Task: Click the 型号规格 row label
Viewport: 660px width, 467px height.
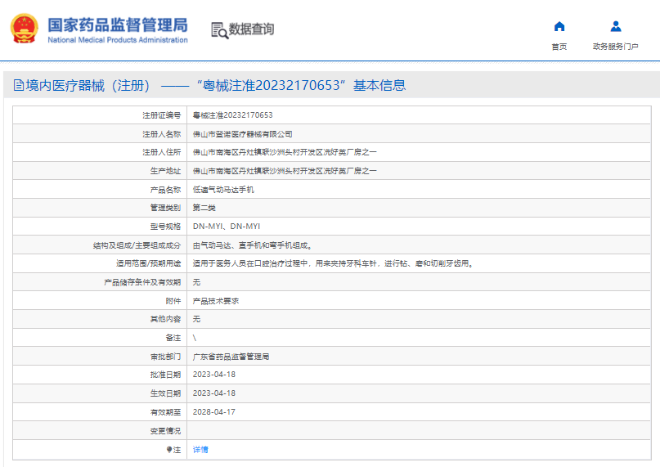Action: point(165,227)
